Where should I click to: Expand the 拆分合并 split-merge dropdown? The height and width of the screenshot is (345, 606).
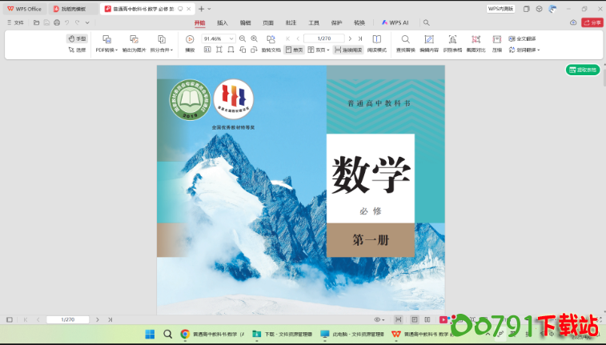pyautogui.click(x=161, y=50)
